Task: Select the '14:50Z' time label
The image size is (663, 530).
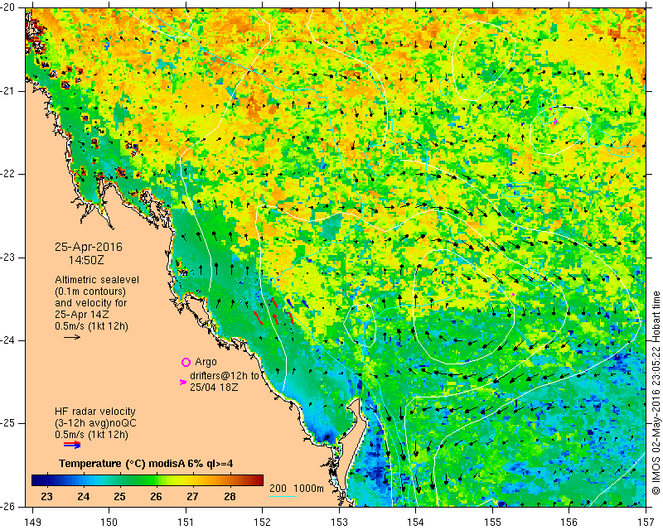Action: 86,260
